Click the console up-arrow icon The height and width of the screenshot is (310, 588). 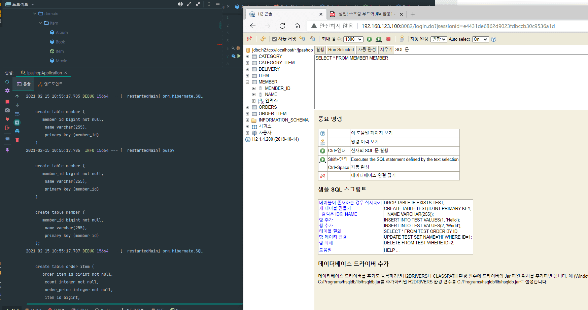(x=17, y=96)
